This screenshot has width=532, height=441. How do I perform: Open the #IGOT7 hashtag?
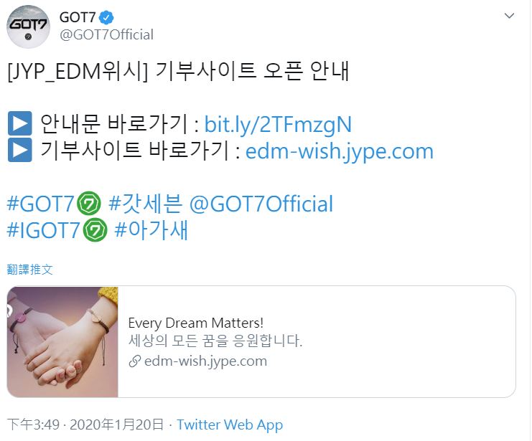tap(43, 230)
